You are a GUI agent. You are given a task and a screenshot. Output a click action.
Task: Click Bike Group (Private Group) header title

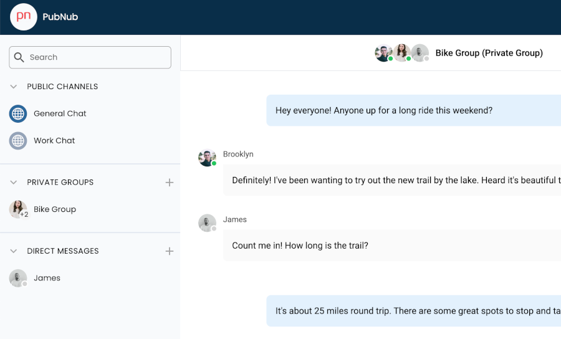pyautogui.click(x=489, y=54)
